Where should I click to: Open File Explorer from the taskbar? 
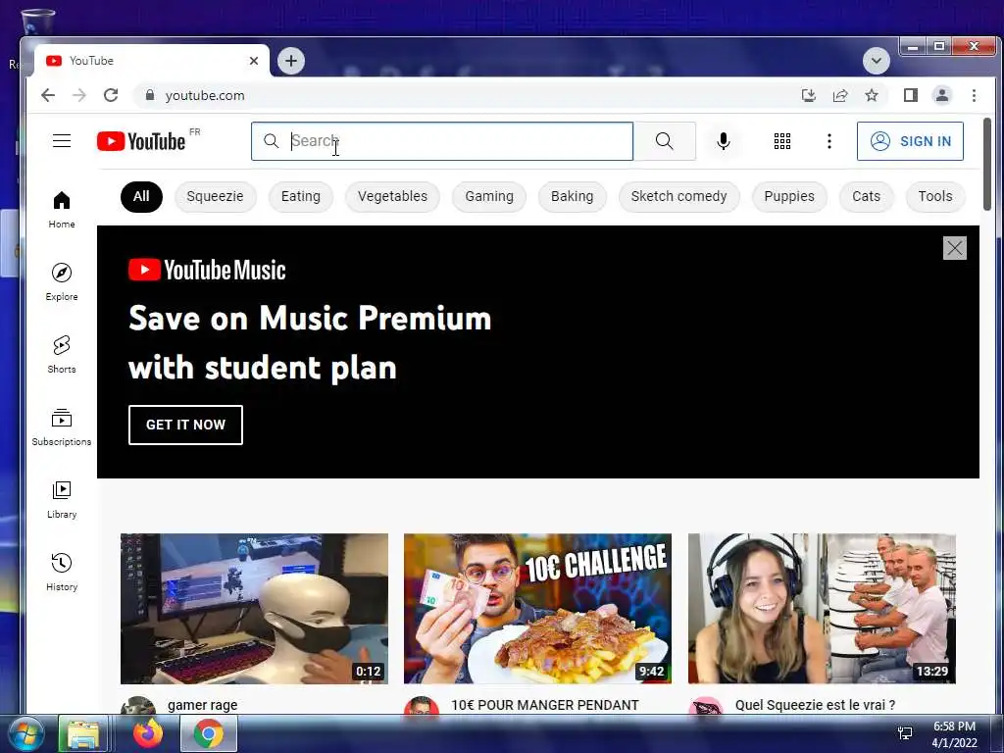coord(83,733)
